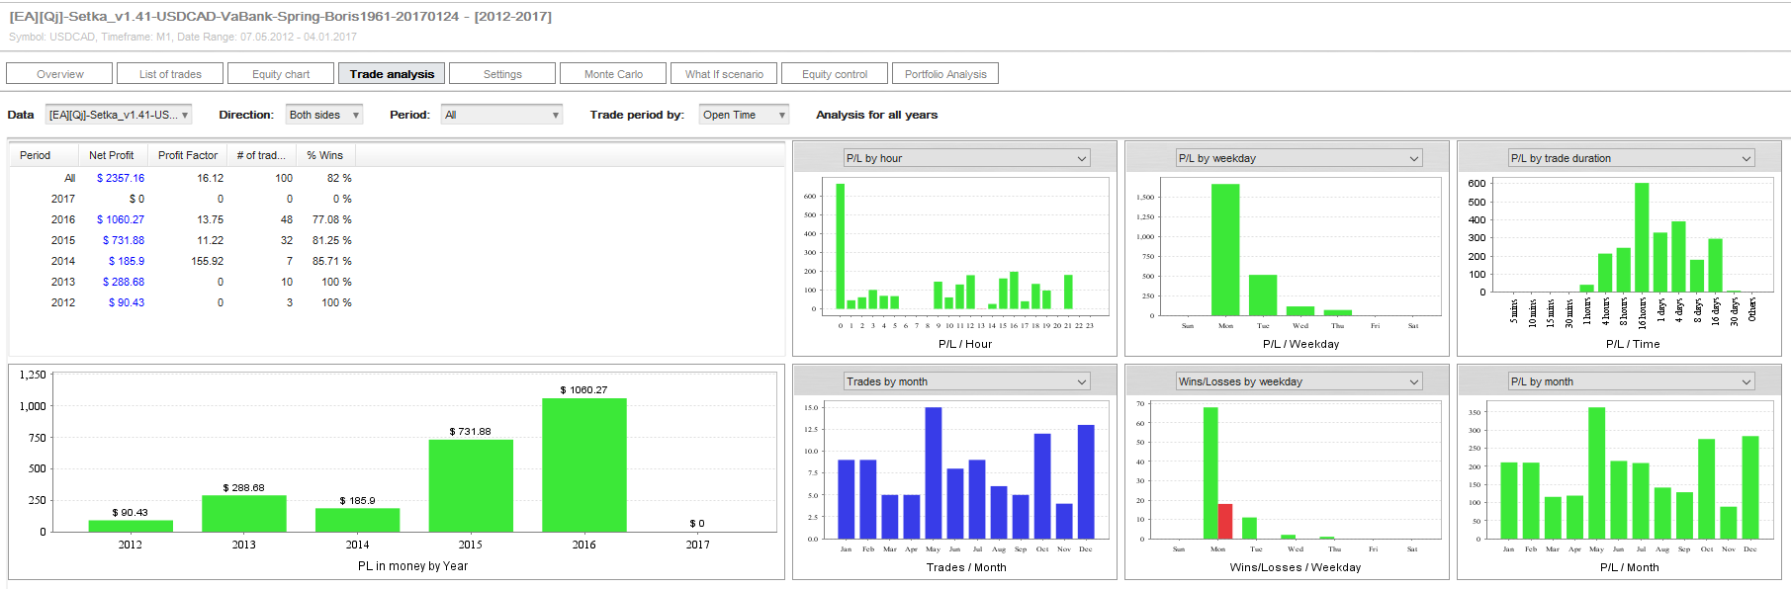Open the Equity chart tab
The image size is (1791, 589).
pyautogui.click(x=281, y=74)
